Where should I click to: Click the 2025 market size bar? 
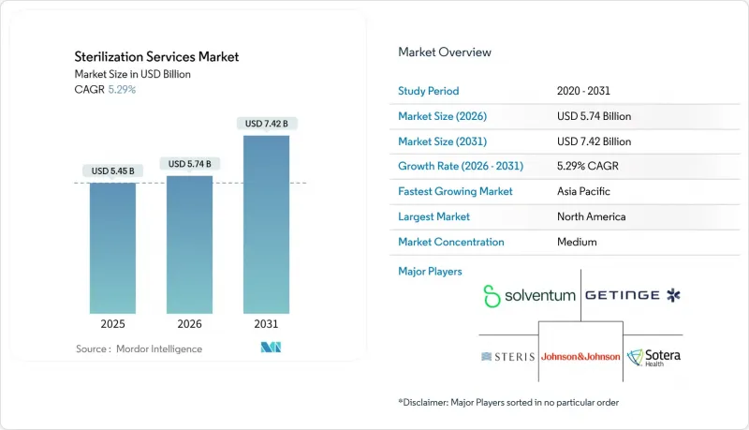tap(113, 247)
